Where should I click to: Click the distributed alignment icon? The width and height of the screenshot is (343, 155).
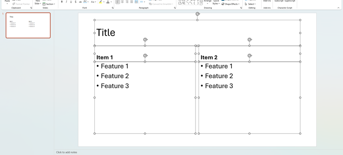click(136, 2)
